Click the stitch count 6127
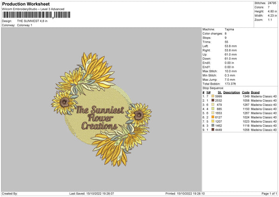 (x=219, y=118)
